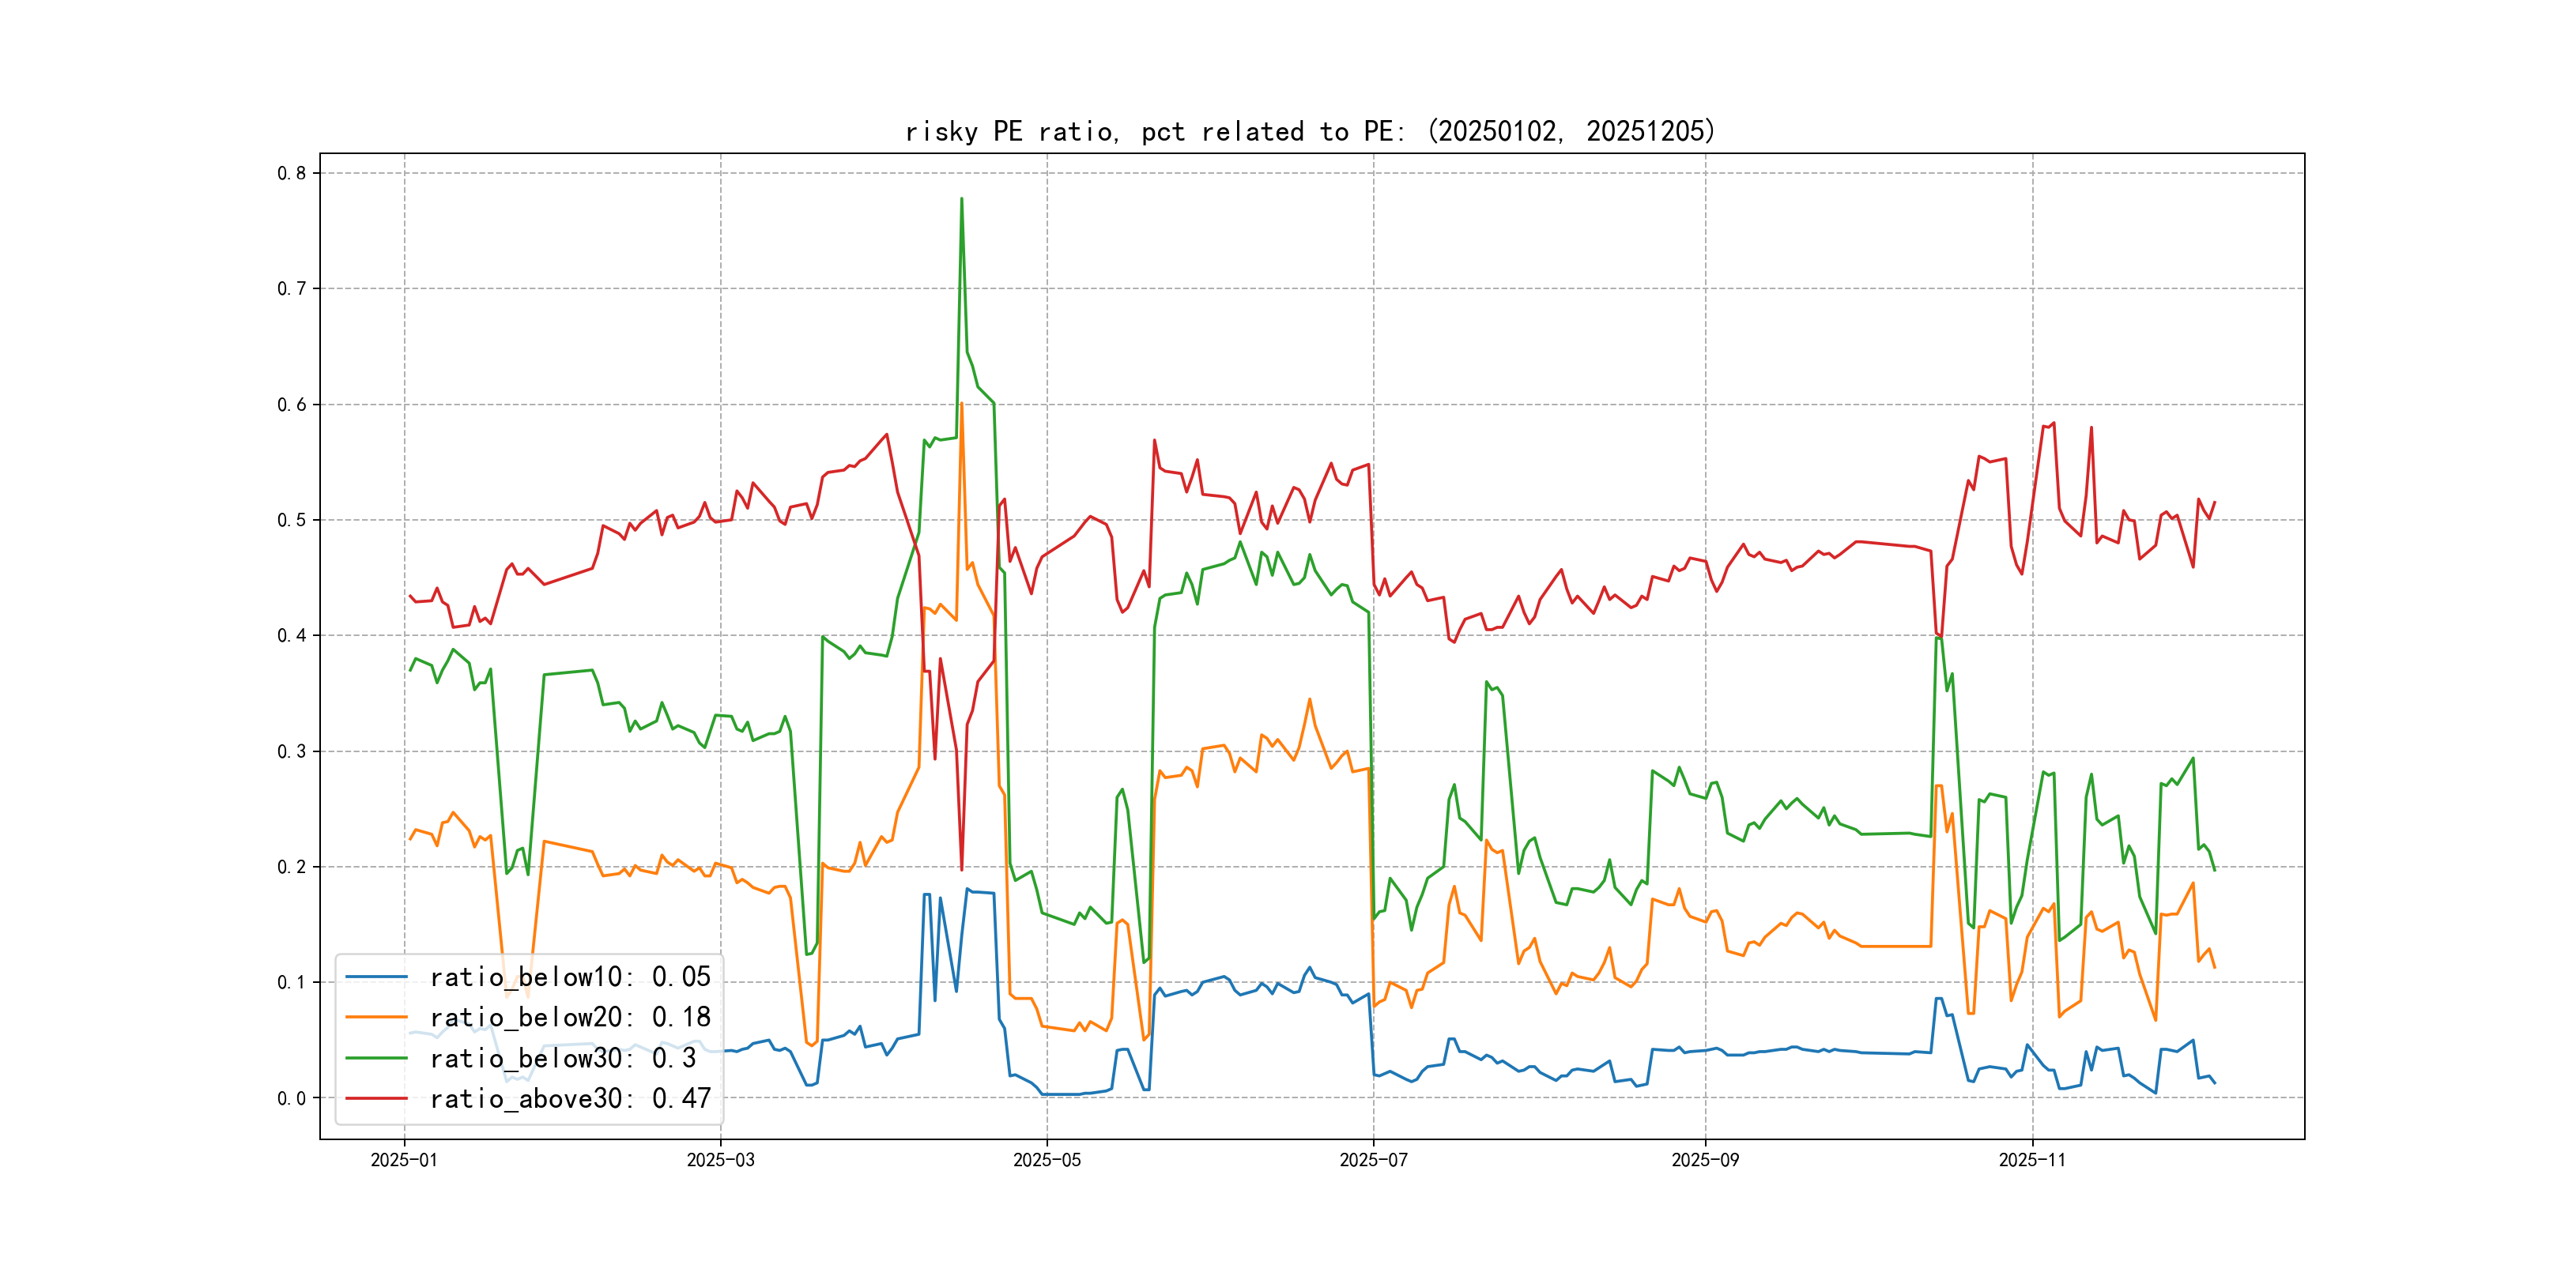Image resolution: width=2561 pixels, height=1280 pixels.
Task: Select the 'ratio_below20: 0.18' legend label
Action: pyautogui.click(x=570, y=1018)
